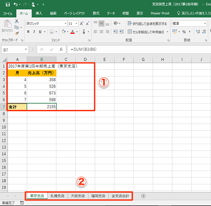211x206 pixels.
Task: Click the Cut scissors icon
Action: pos(16,21)
